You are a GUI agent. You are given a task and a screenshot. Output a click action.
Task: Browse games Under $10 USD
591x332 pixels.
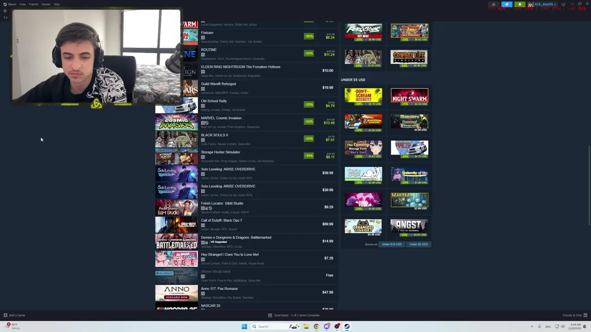coord(392,244)
